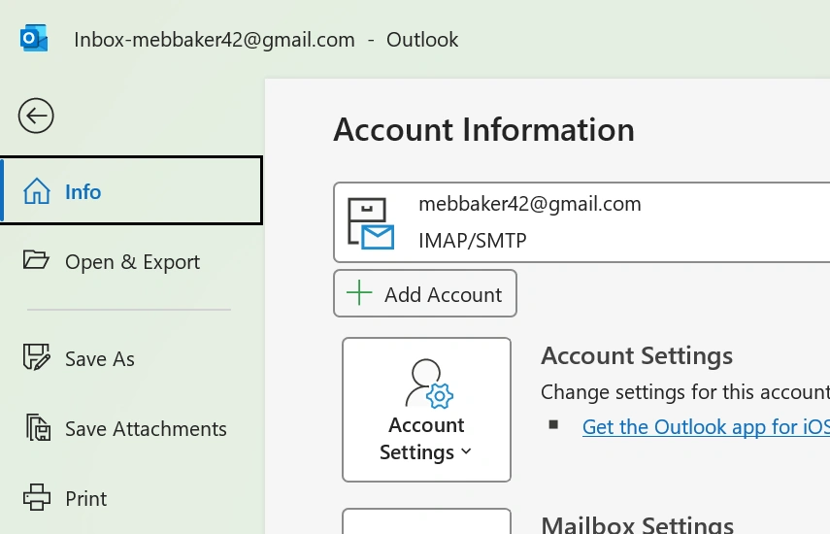Click the Account Information heading
This screenshot has width=830, height=534.
(483, 130)
